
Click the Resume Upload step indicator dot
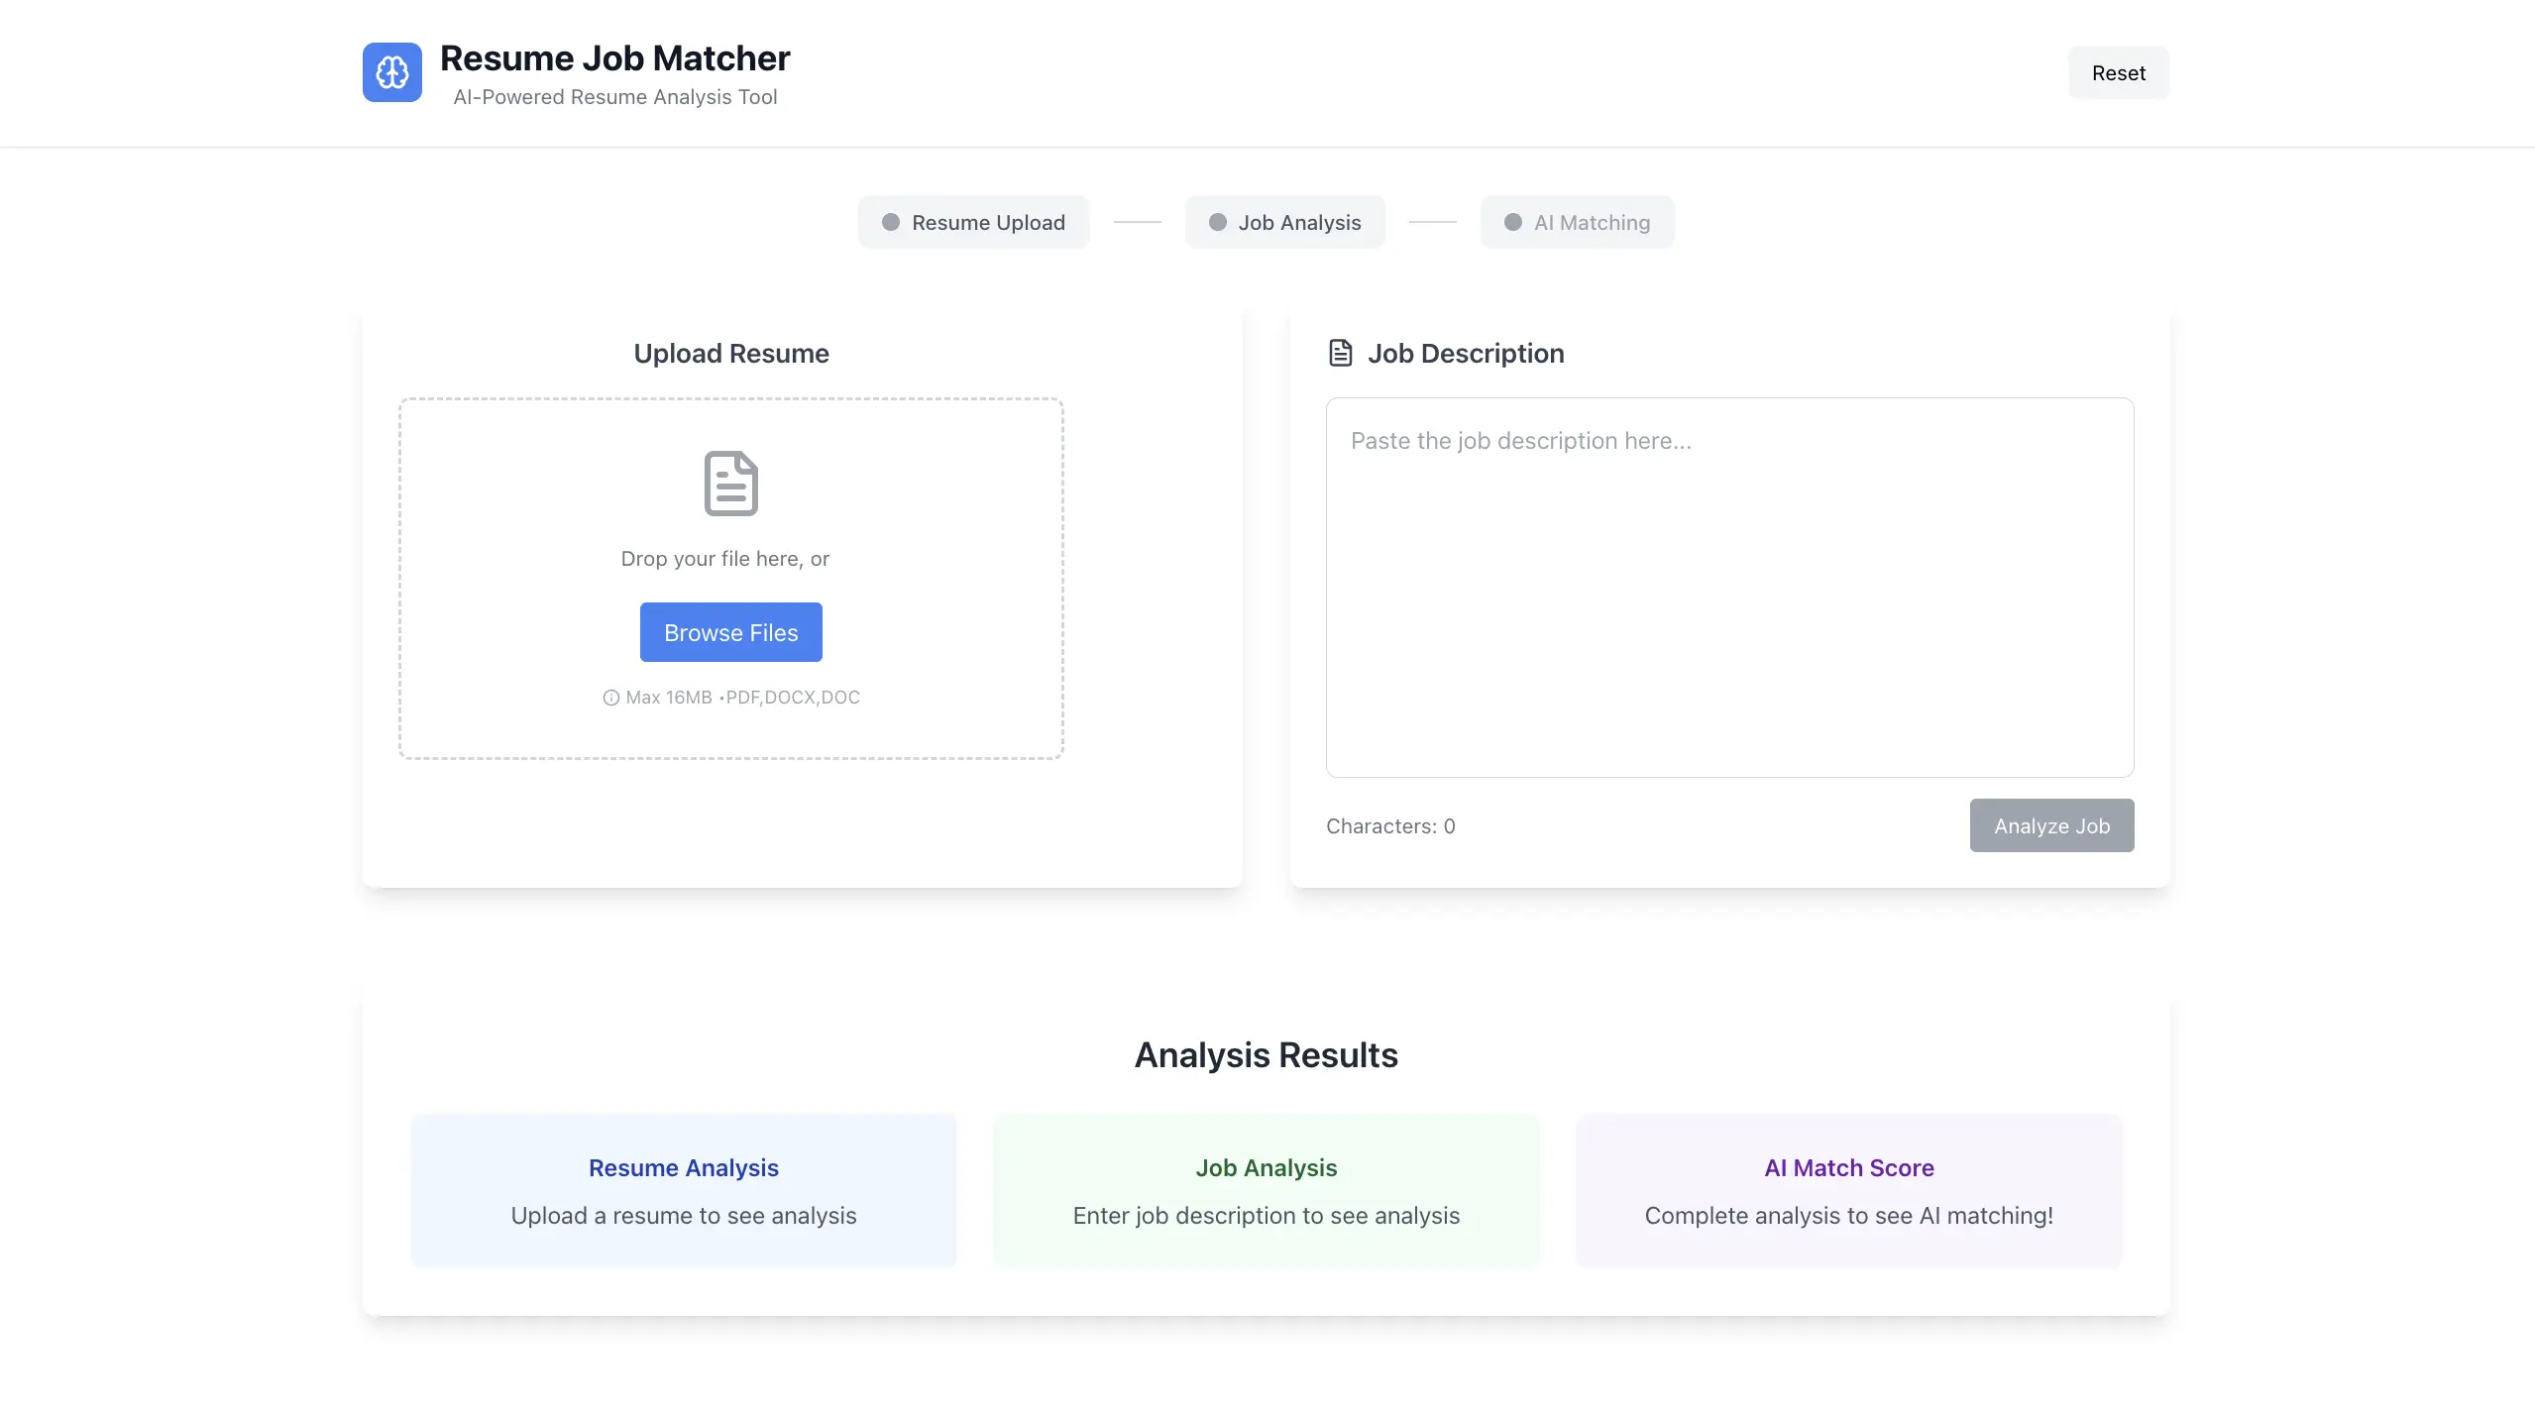point(891,222)
